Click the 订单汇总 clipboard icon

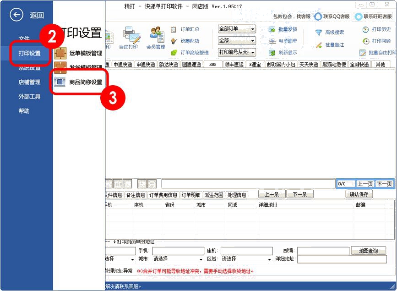174,30
